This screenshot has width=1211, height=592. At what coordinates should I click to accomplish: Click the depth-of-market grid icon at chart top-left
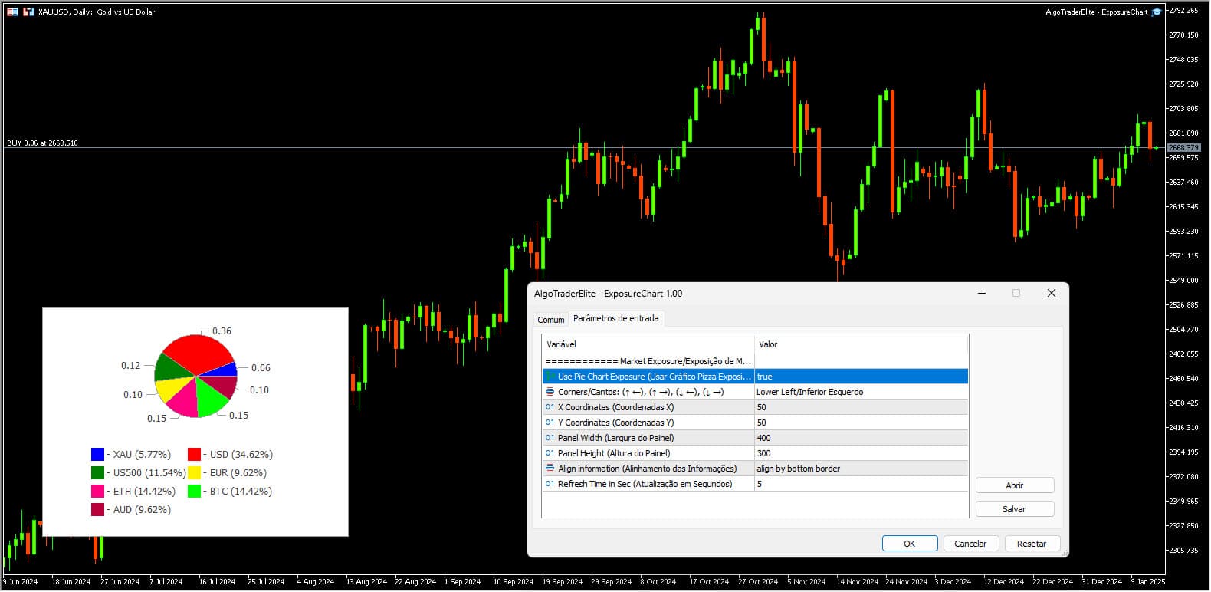12,12
